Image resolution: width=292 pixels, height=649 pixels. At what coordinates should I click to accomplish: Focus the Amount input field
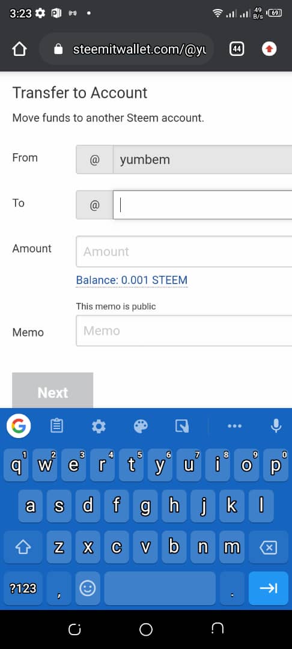(184, 251)
